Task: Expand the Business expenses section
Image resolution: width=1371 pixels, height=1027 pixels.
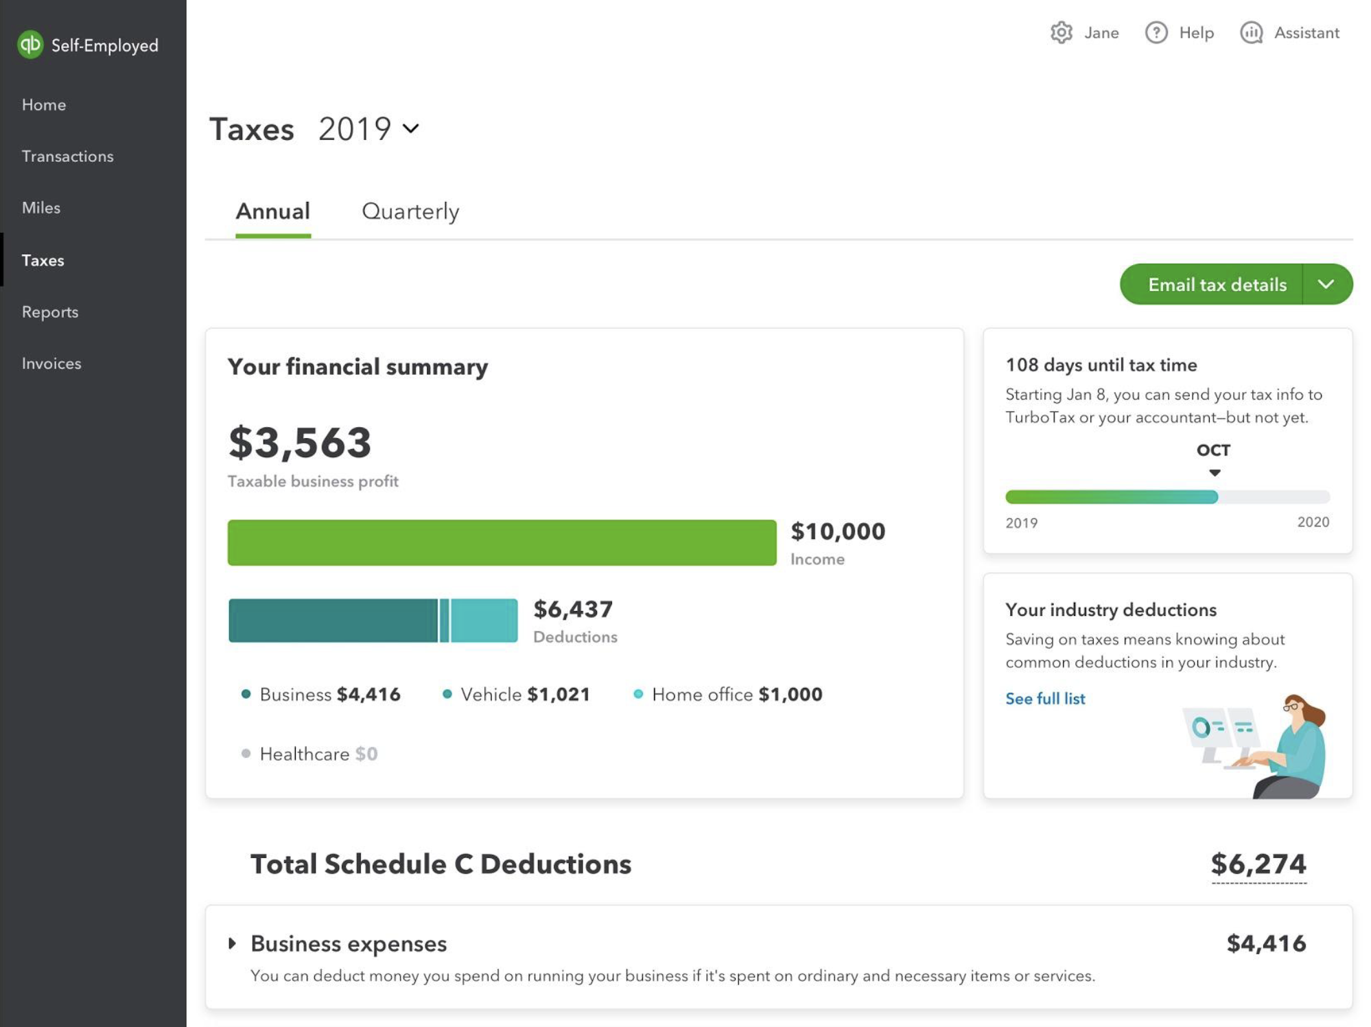Action: coord(233,943)
